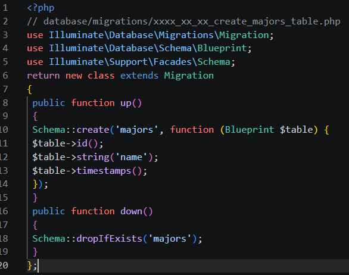Click the '};' class ending on line 20
The image size is (349, 275).
(x=32, y=265)
